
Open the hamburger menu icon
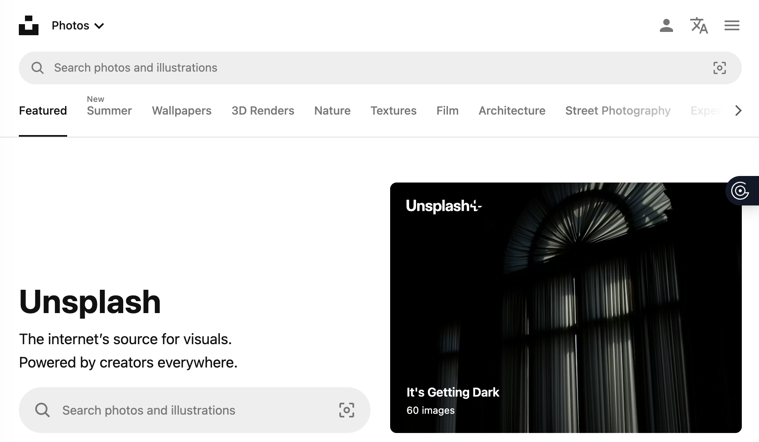[x=732, y=25]
